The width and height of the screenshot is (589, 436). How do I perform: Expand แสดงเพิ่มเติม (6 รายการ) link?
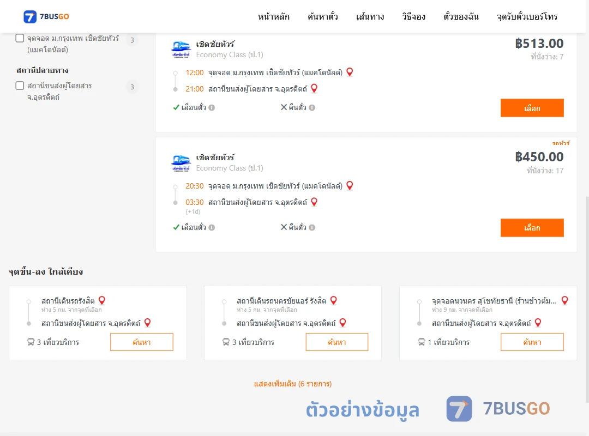[x=293, y=384]
